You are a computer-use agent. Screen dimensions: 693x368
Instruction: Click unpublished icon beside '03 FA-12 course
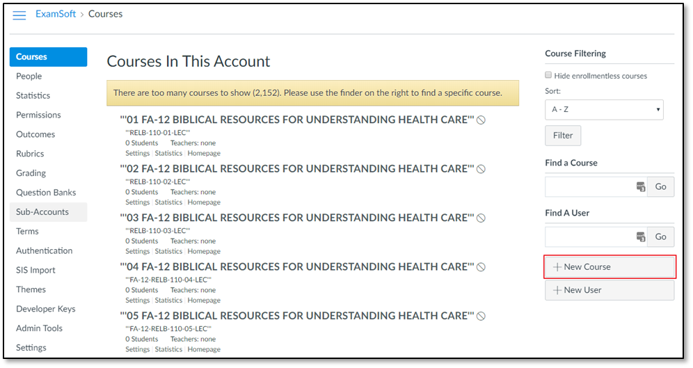coord(481,218)
